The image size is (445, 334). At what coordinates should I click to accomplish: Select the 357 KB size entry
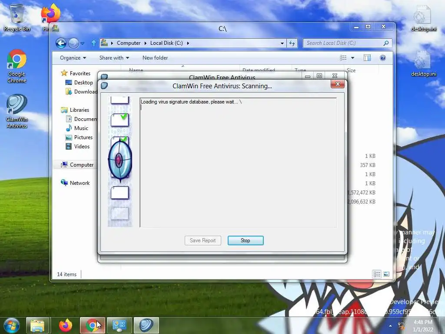368,165
